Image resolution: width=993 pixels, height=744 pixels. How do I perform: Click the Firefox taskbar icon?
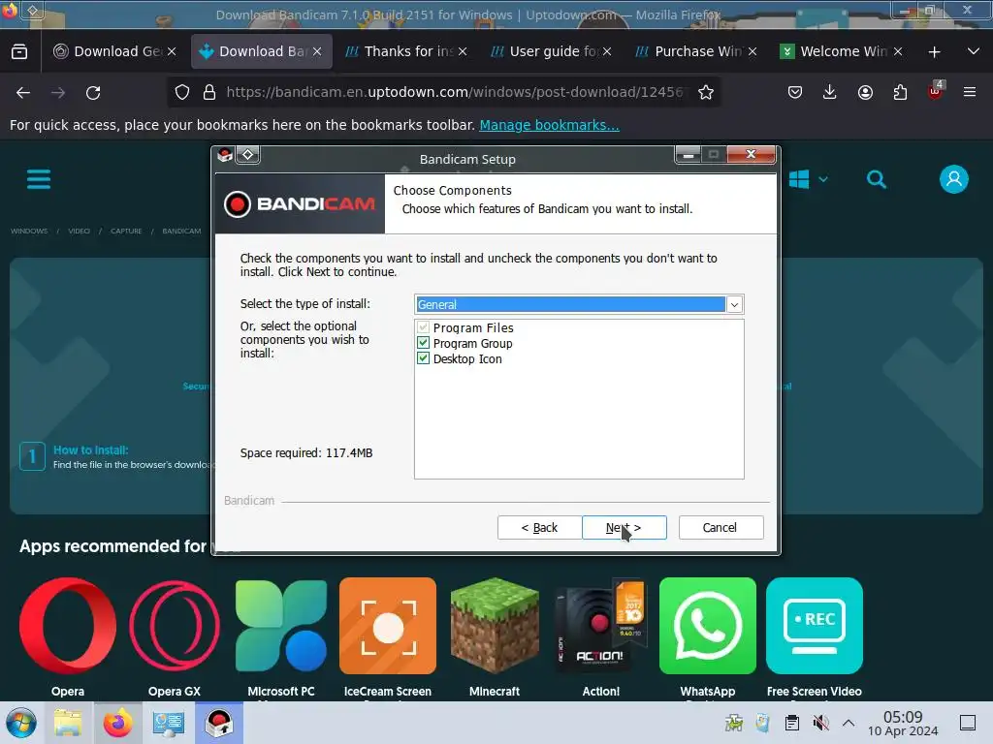pyautogui.click(x=118, y=723)
